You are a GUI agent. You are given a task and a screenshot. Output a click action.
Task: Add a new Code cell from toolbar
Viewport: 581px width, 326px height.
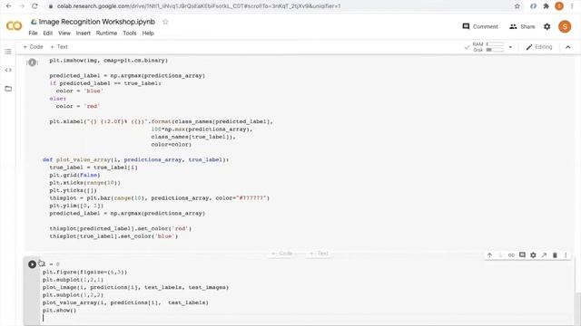pyautogui.click(x=33, y=47)
